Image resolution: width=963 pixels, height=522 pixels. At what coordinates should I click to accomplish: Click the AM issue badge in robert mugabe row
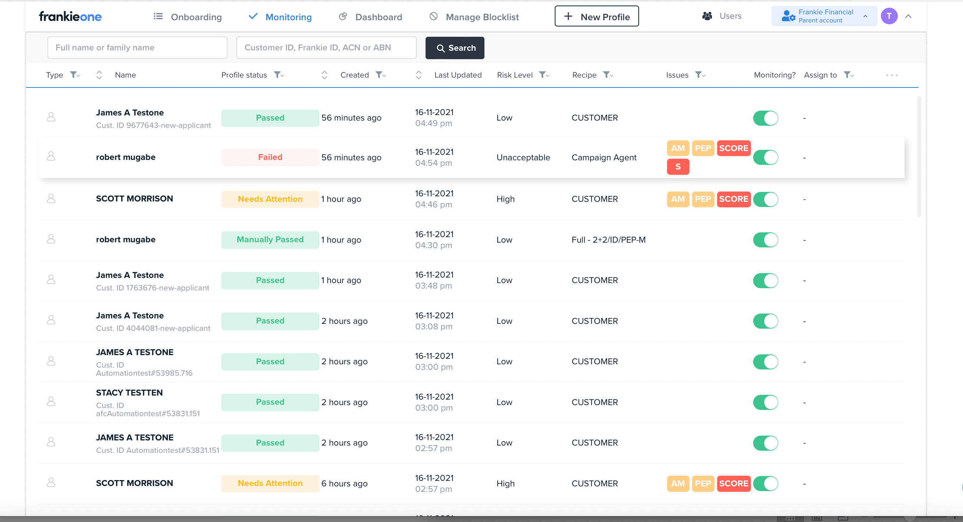678,148
